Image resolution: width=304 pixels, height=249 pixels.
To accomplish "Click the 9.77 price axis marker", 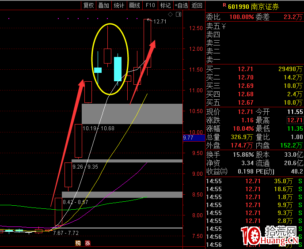I will coord(194,138).
